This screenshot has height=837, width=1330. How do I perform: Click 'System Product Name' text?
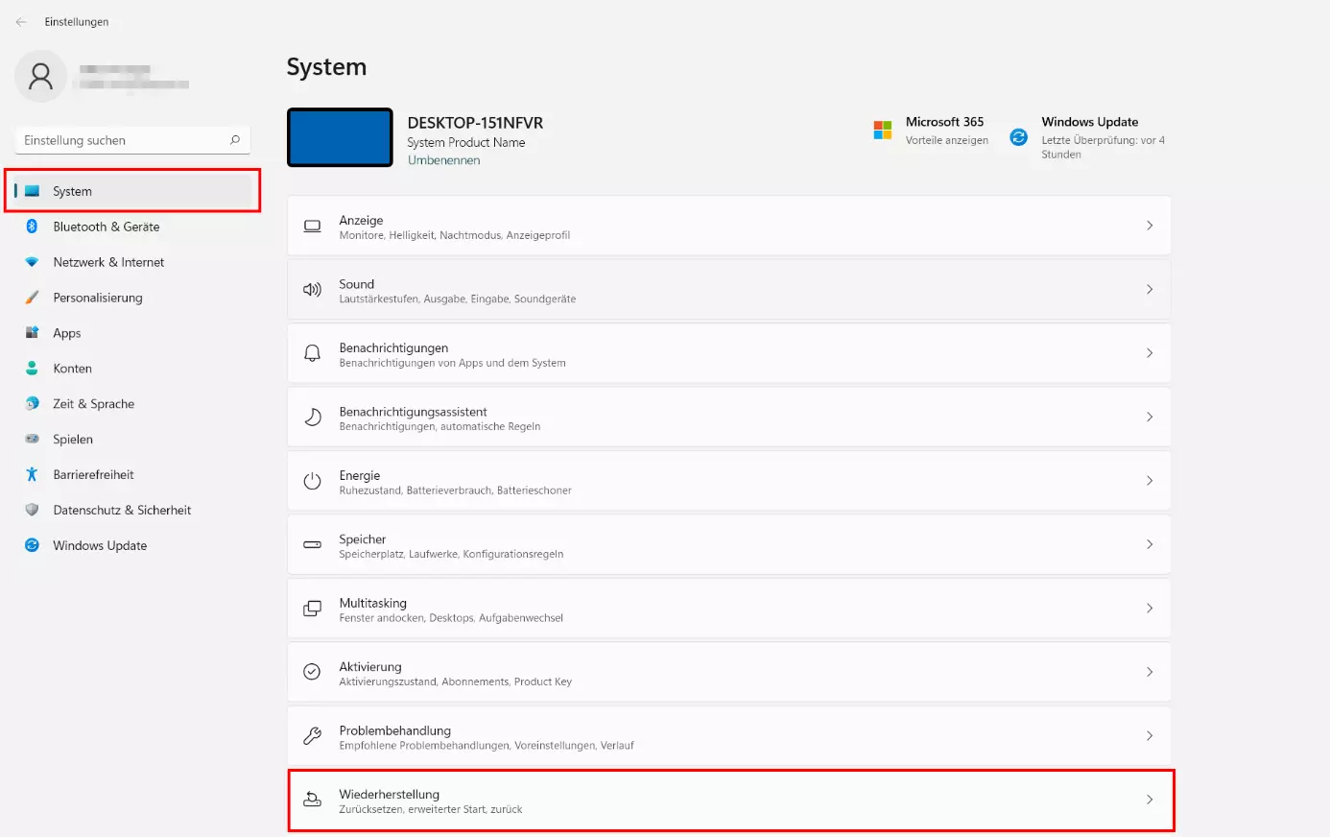pos(465,142)
